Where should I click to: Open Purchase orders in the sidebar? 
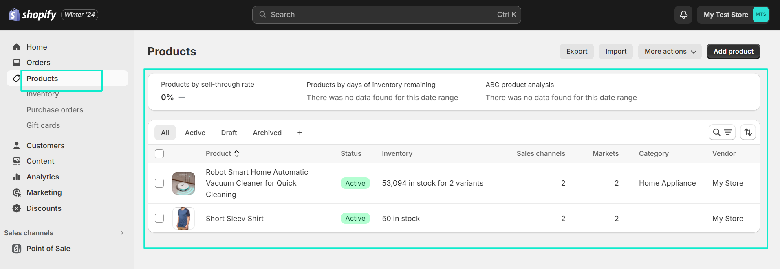pos(55,110)
